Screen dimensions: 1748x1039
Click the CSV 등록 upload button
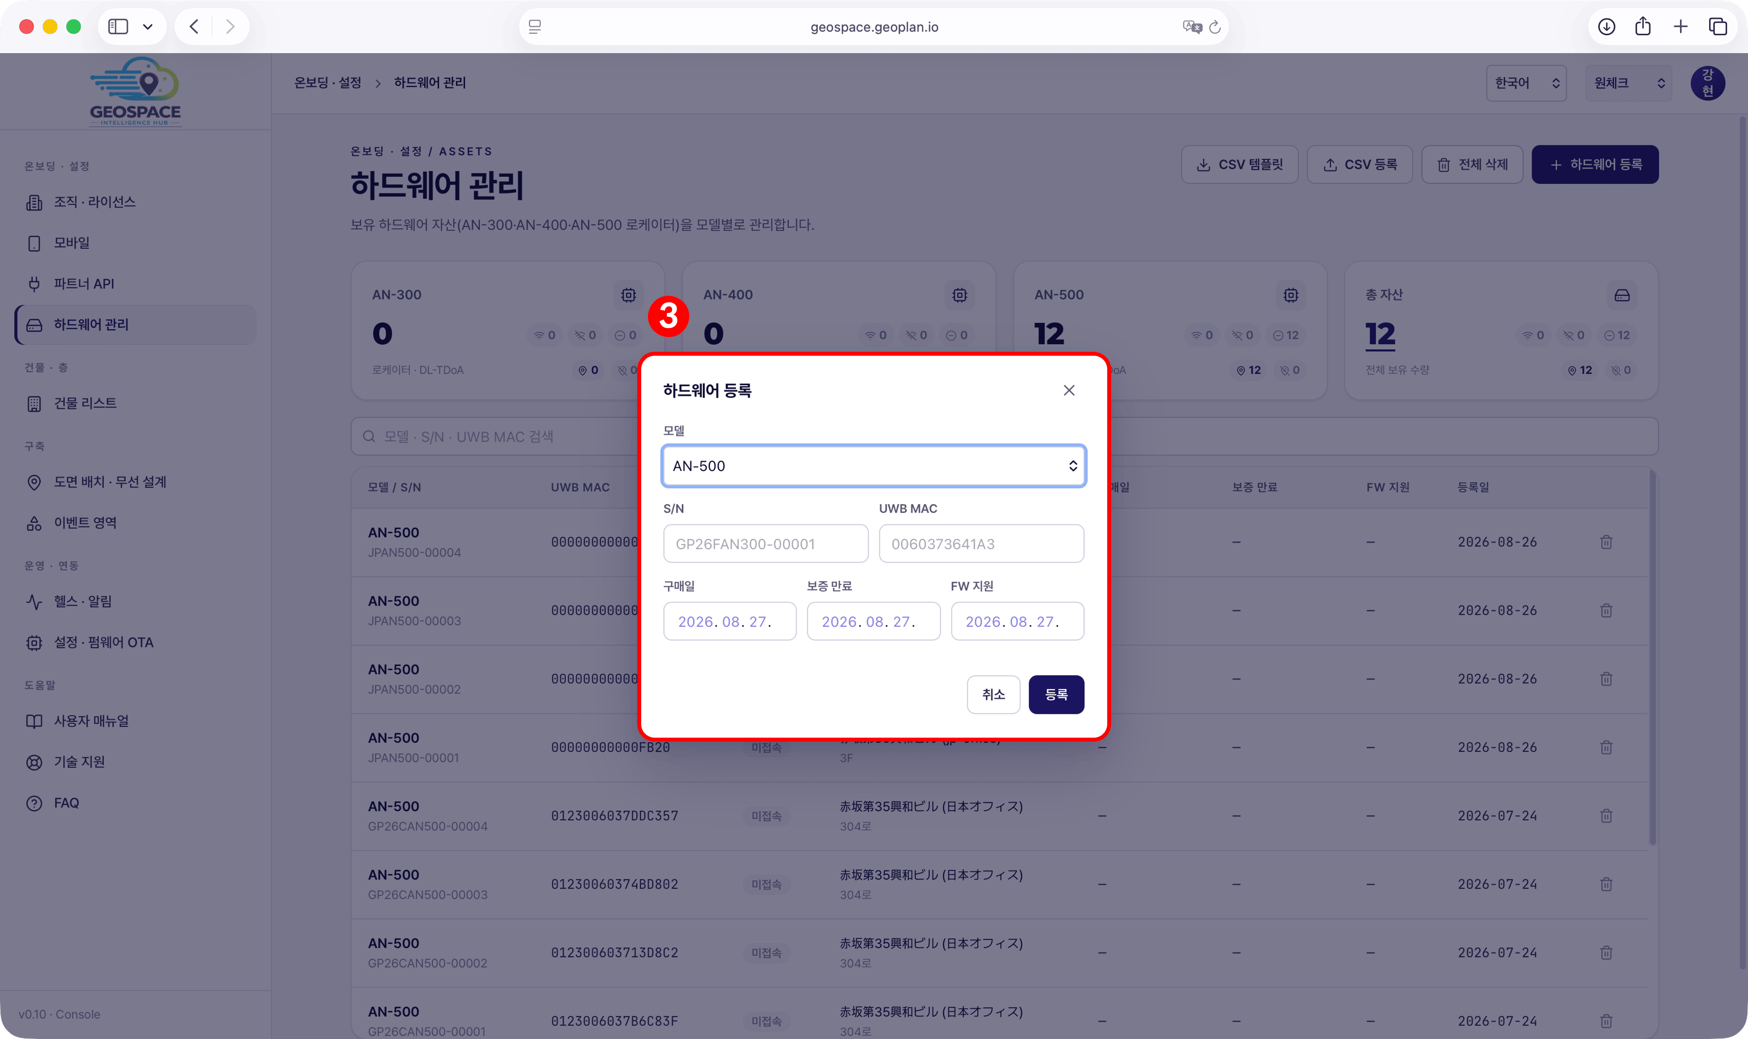click(x=1359, y=164)
